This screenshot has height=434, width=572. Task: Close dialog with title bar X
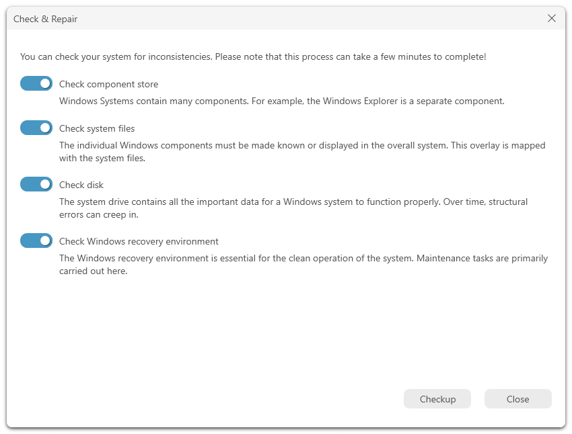[552, 18]
